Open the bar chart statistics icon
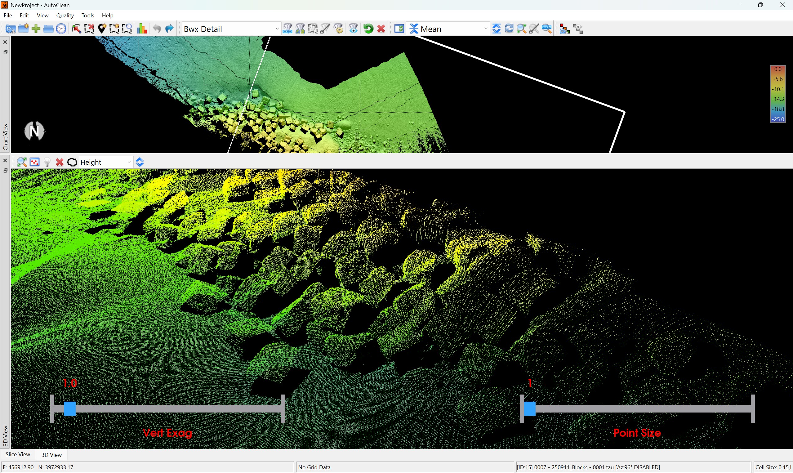The height and width of the screenshot is (473, 793). tap(142, 29)
